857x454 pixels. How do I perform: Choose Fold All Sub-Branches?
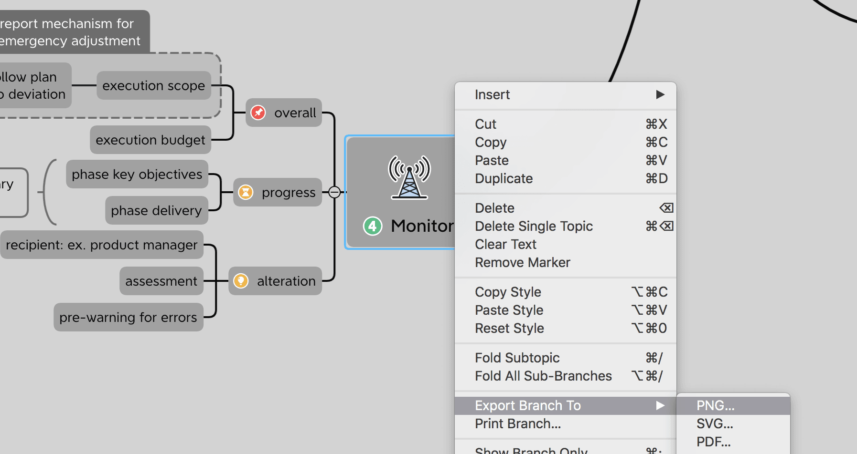point(566,376)
